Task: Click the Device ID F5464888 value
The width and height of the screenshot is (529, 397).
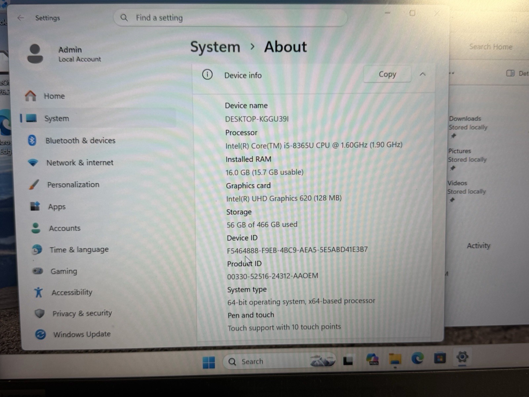Action: (297, 250)
